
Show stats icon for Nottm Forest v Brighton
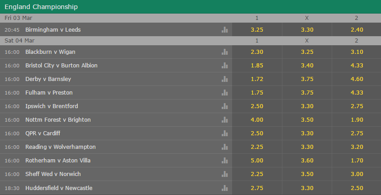point(224,120)
